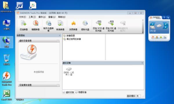Screen dimensions: 174x104
Task: Select the desktop document shortcut with green arrows
Action: click(33, 5)
